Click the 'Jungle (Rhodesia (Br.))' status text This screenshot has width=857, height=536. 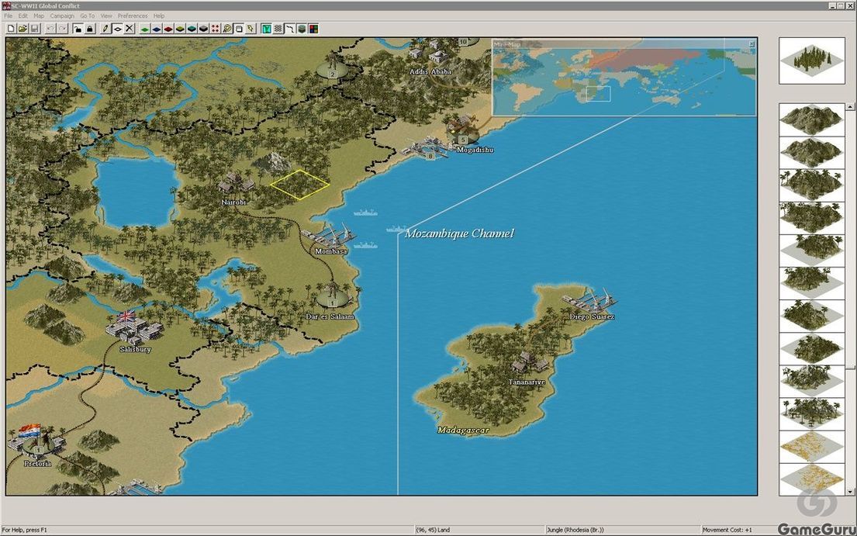pyautogui.click(x=575, y=530)
